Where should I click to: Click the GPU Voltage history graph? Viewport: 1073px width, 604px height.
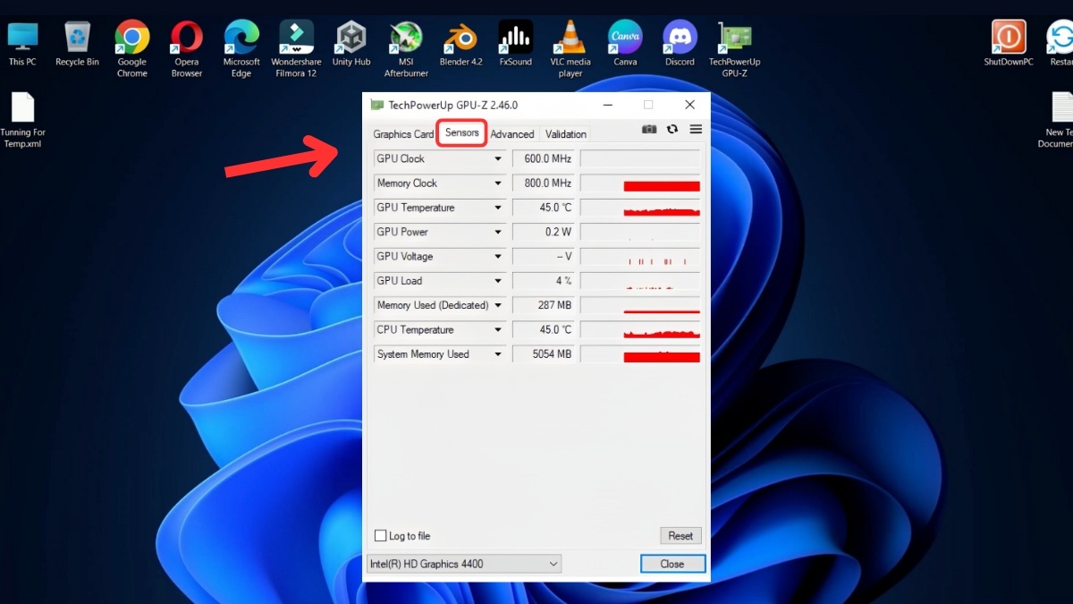click(640, 257)
